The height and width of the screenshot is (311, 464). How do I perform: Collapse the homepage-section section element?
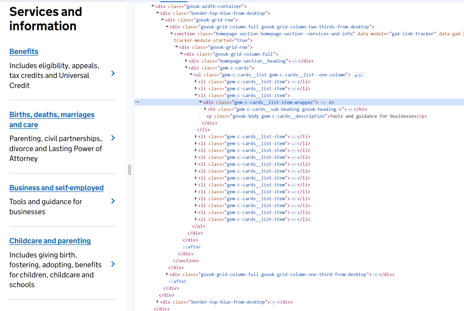click(x=172, y=33)
